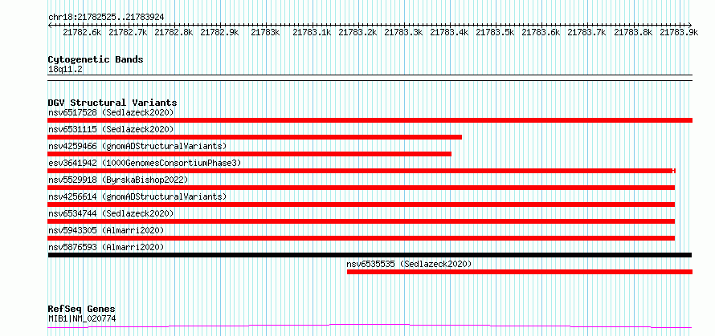Image resolution: width=715 pixels, height=336 pixels.
Task: Click the 21782.6k ruler tick label
Action: tap(82, 32)
